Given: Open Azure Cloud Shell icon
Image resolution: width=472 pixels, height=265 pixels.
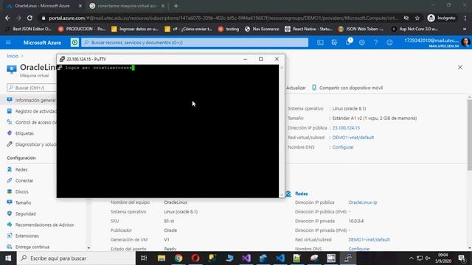Looking at the screenshot, I should tap(320, 43).
